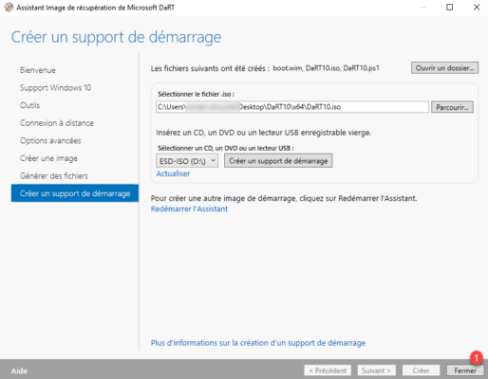488x379 pixels.
Task: Open Plus d'informations sur la création link
Action: coord(258,343)
